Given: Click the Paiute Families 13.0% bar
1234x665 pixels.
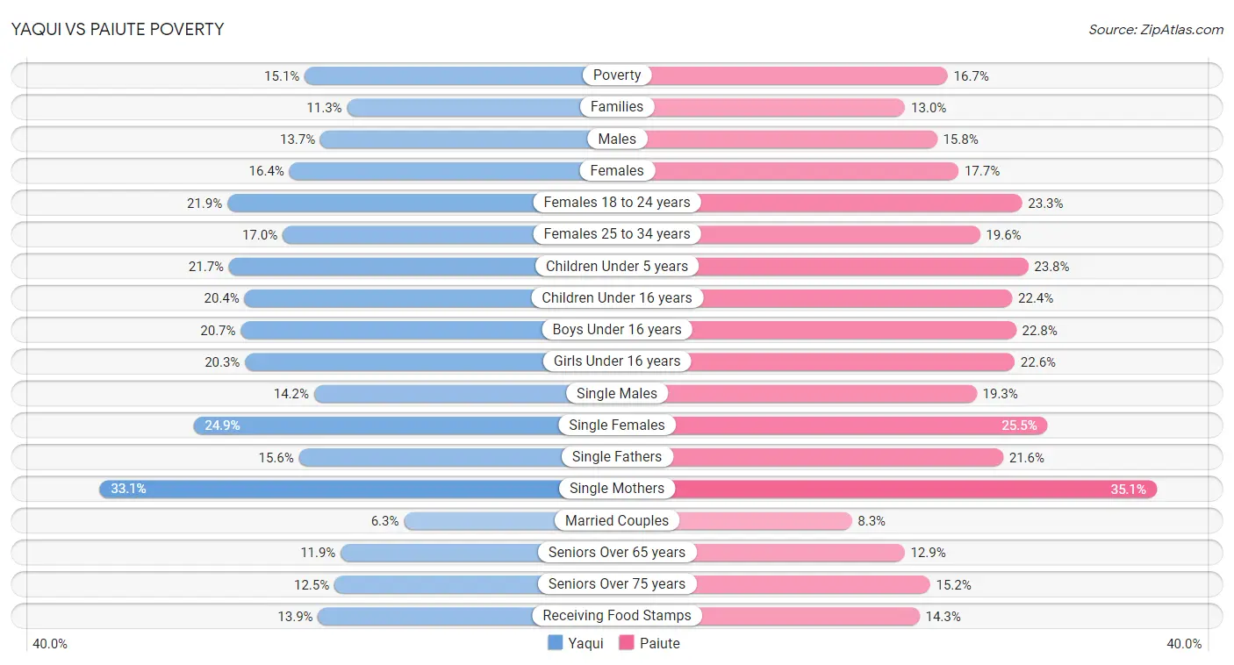Looking at the screenshot, I should (x=761, y=107).
